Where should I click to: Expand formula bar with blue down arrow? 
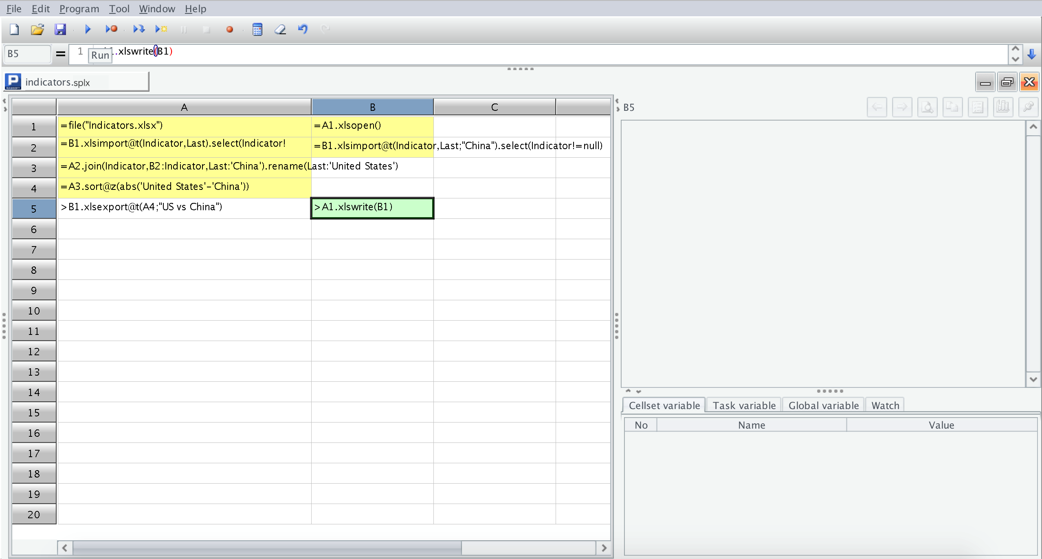tap(1031, 54)
